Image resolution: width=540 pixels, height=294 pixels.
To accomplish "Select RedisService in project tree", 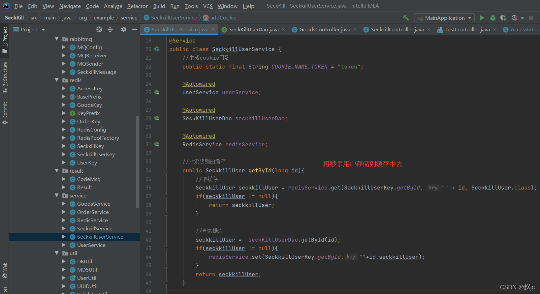I will pyautogui.click(x=92, y=220).
